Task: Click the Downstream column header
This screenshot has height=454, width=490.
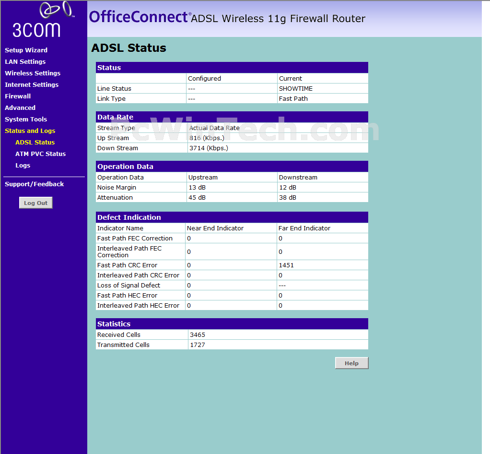Action: point(298,178)
